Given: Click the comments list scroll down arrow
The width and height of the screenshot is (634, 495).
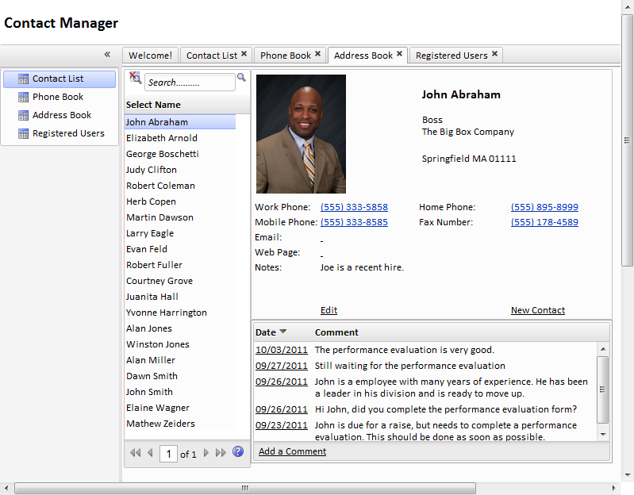Looking at the screenshot, I should pos(603,435).
